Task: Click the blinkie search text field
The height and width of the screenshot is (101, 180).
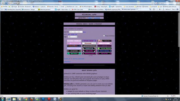Action: point(76,32)
